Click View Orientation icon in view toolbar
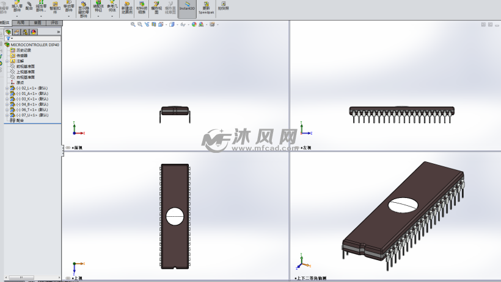Viewport: 501px width, 282px height. pyautogui.click(x=161, y=24)
